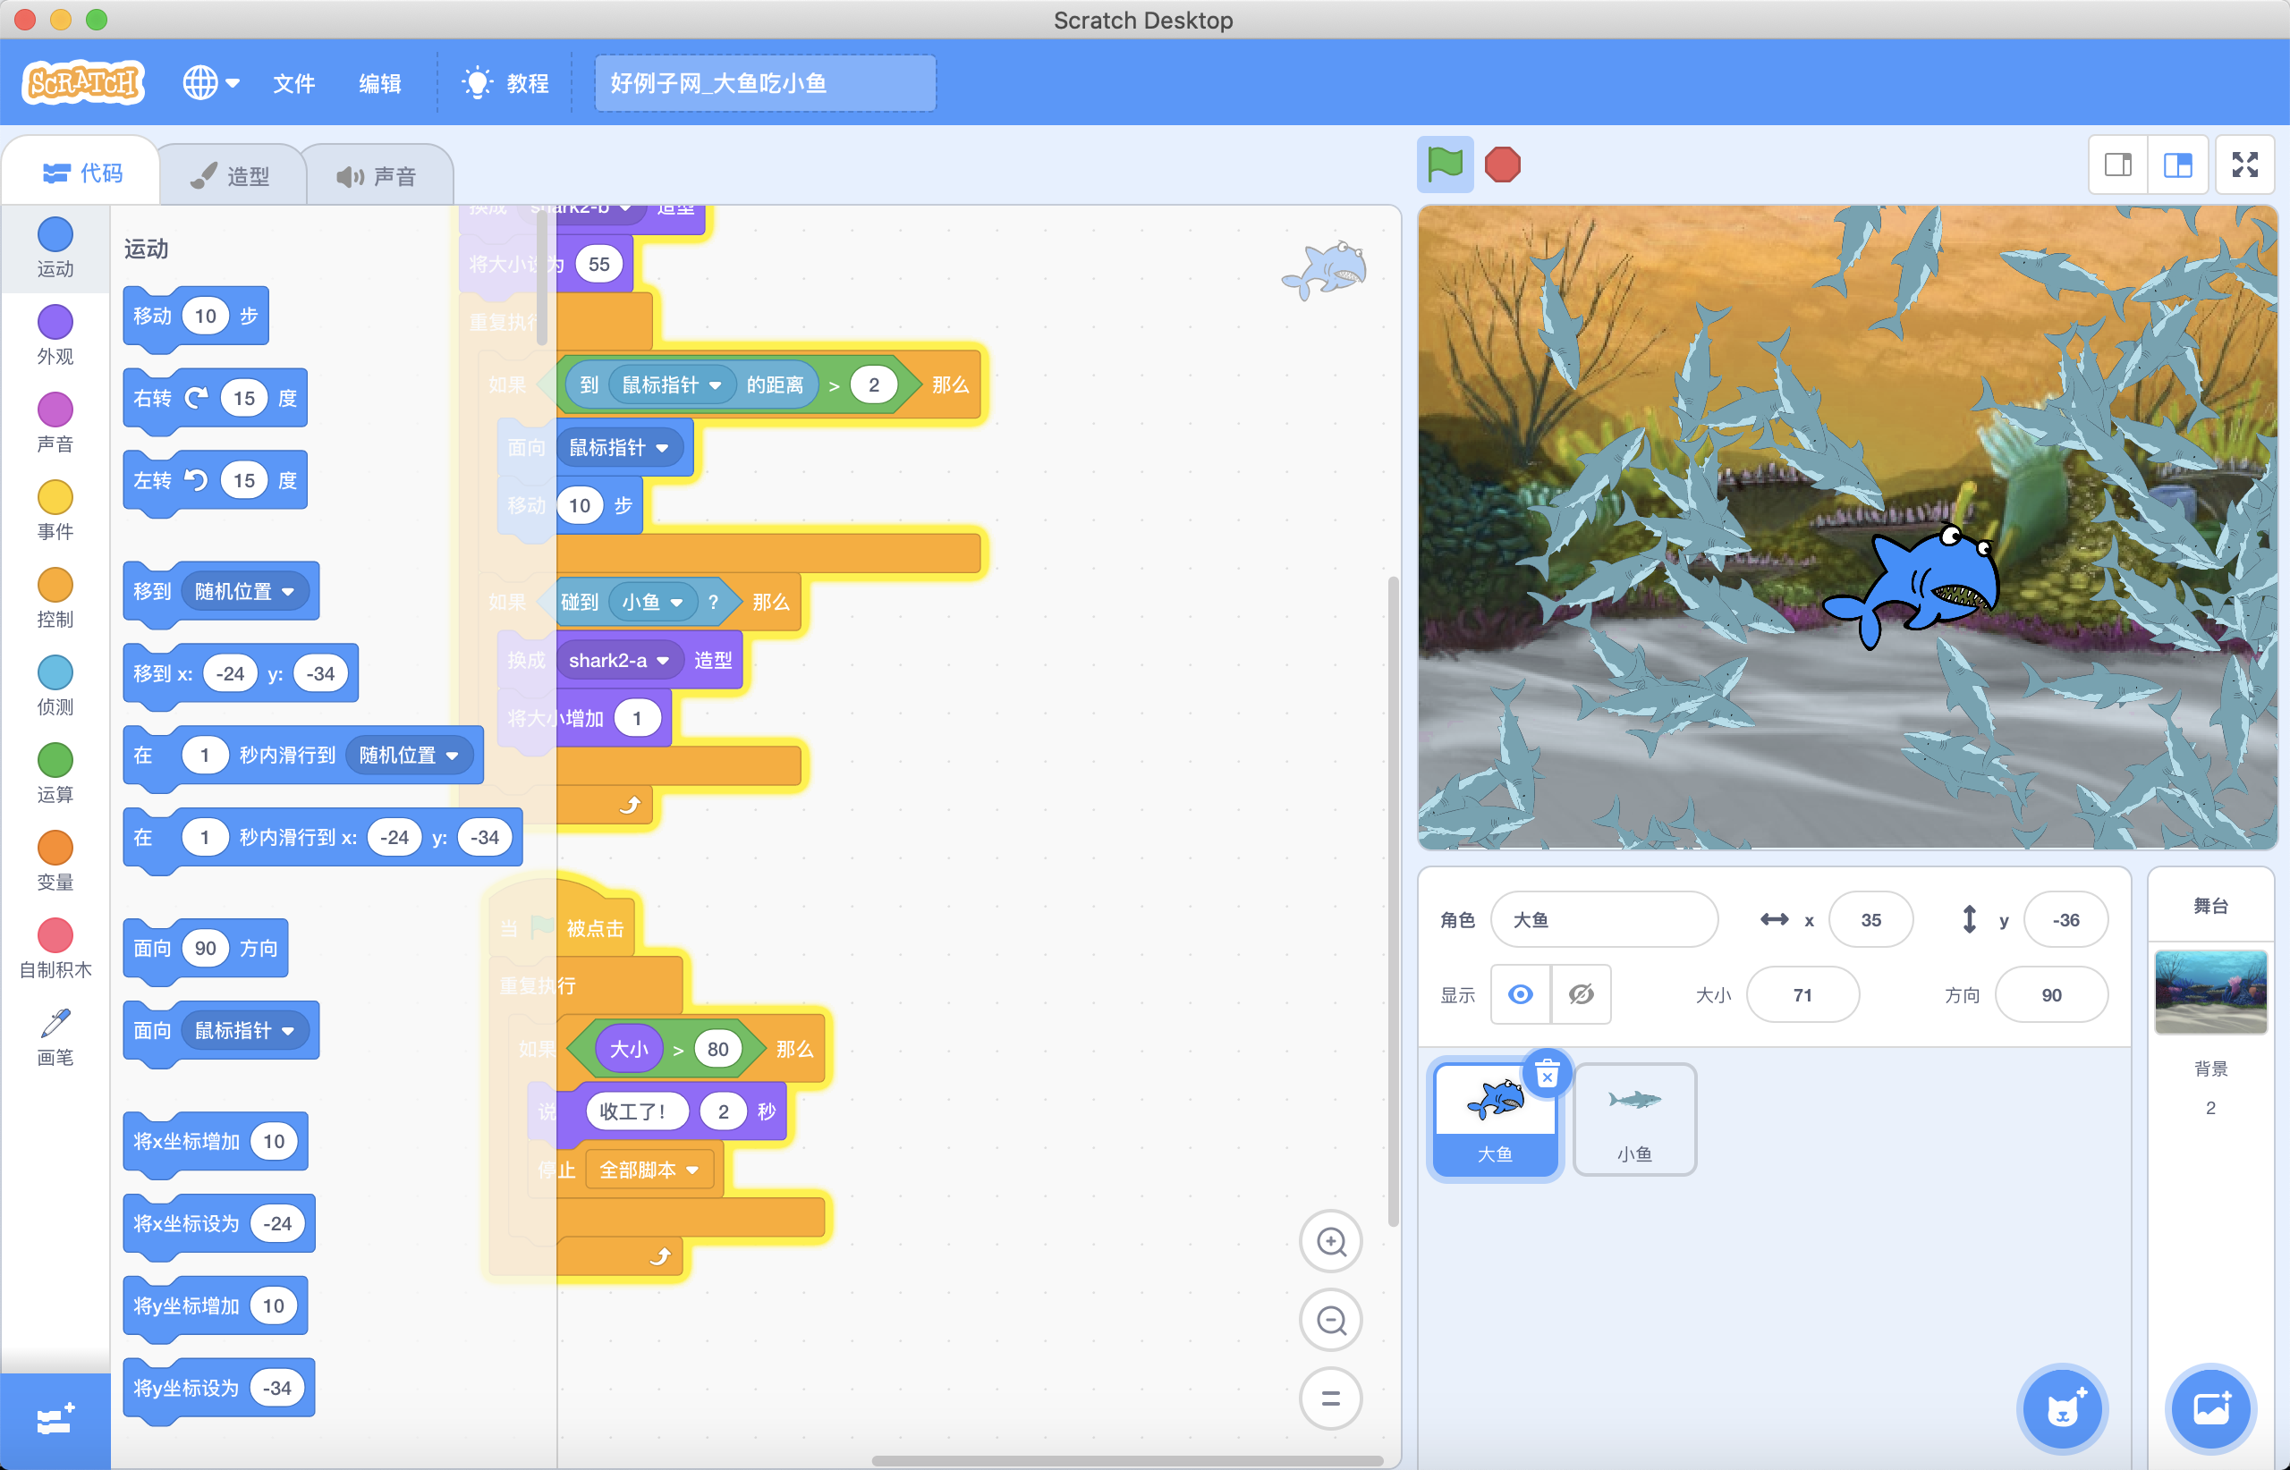Screen dimensions: 2290x1470
Task: Open 随机位置 dropdown in glide block
Action: 409,755
